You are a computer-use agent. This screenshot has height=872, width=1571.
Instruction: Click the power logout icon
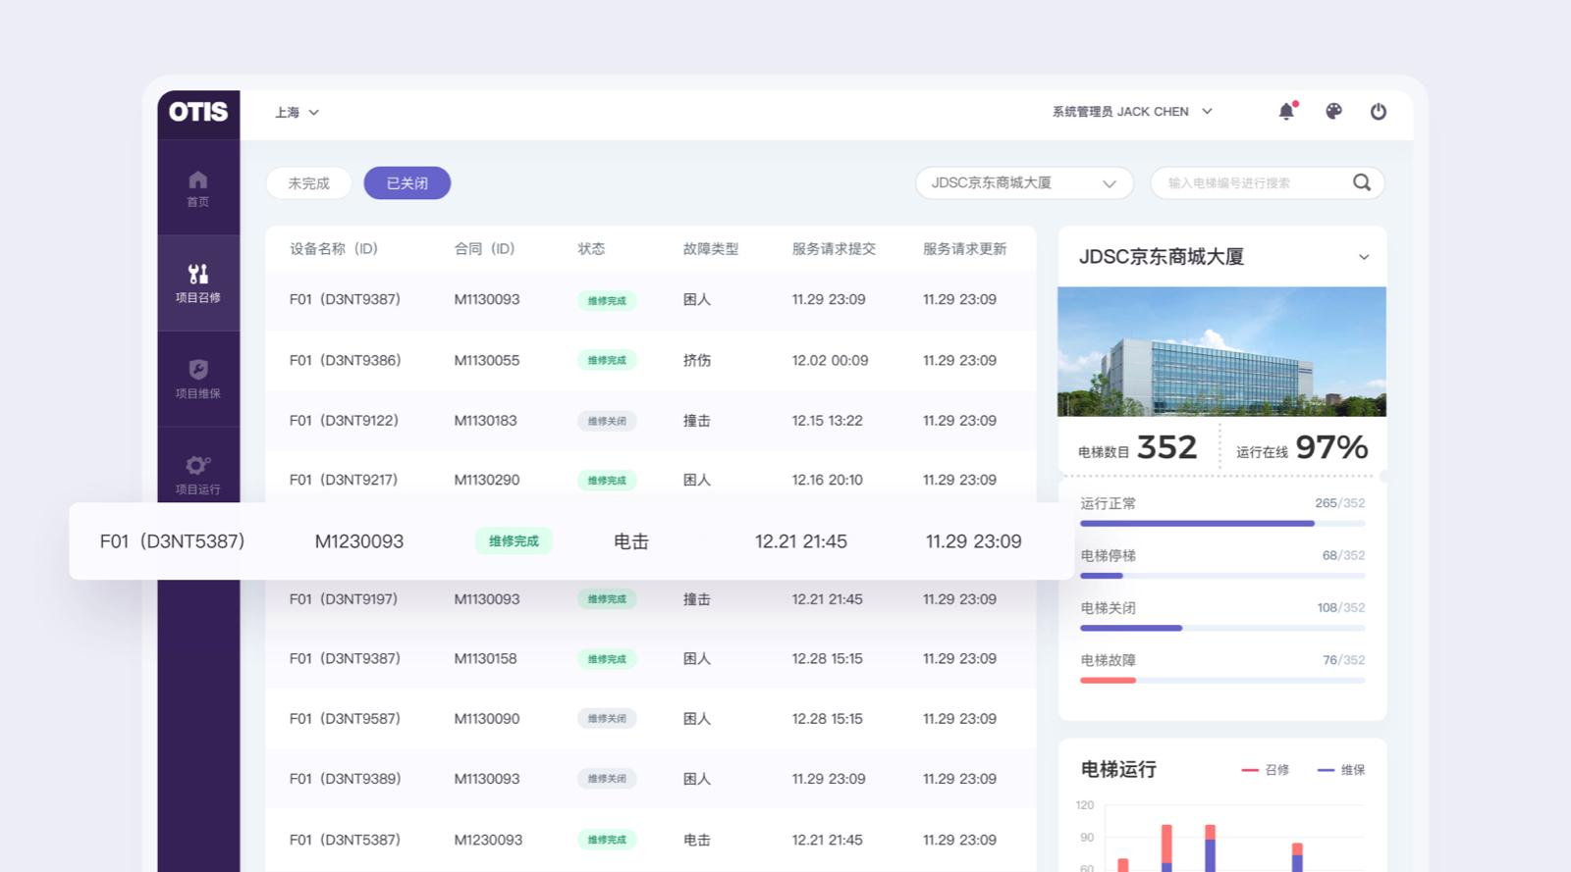(x=1379, y=112)
